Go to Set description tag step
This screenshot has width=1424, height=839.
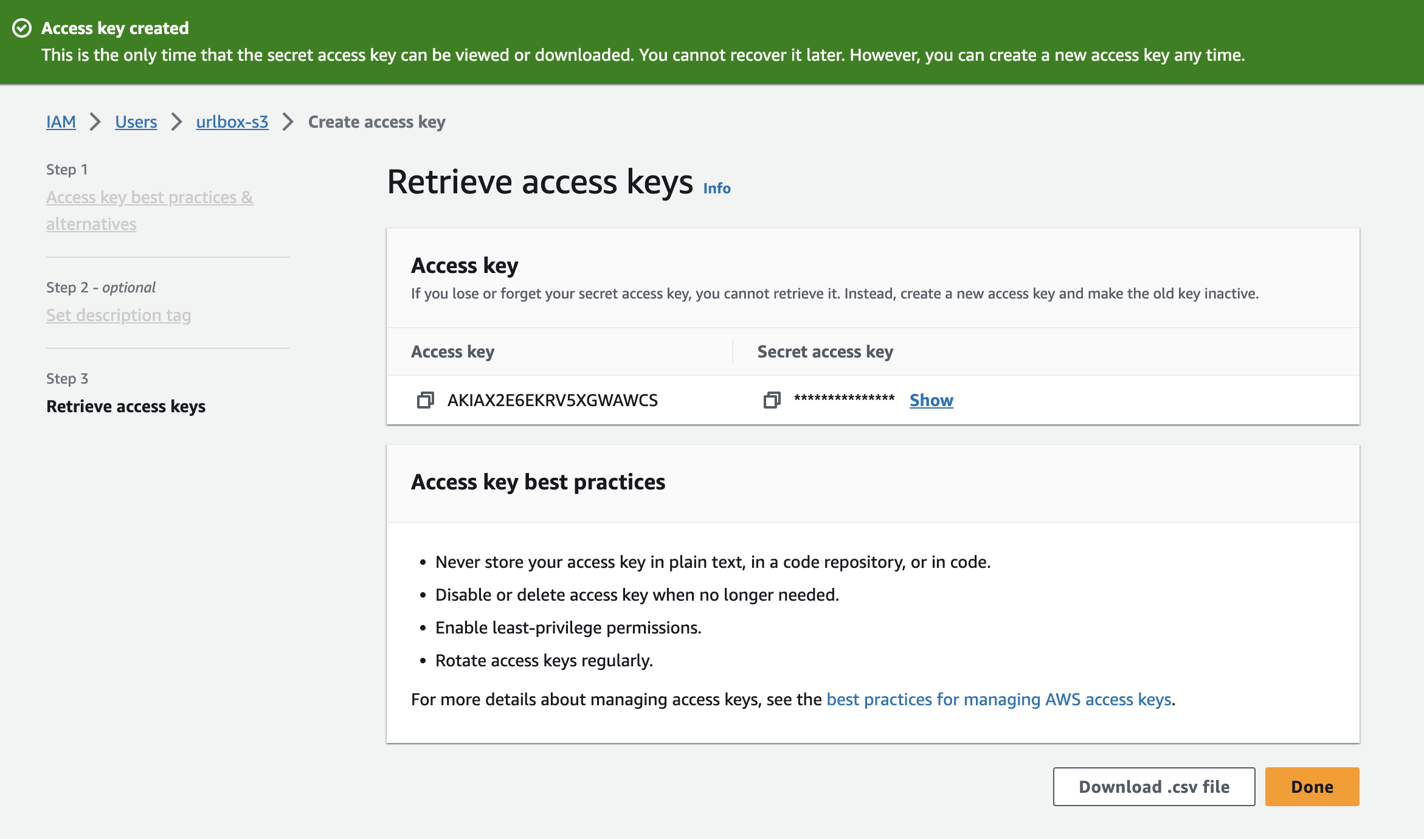pos(119,315)
